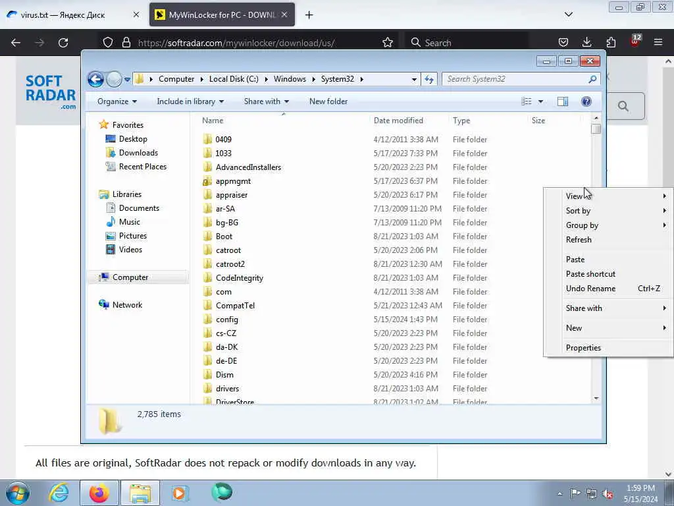Toggle the preview pane icon
Image resolution: width=674 pixels, height=506 pixels.
563,101
